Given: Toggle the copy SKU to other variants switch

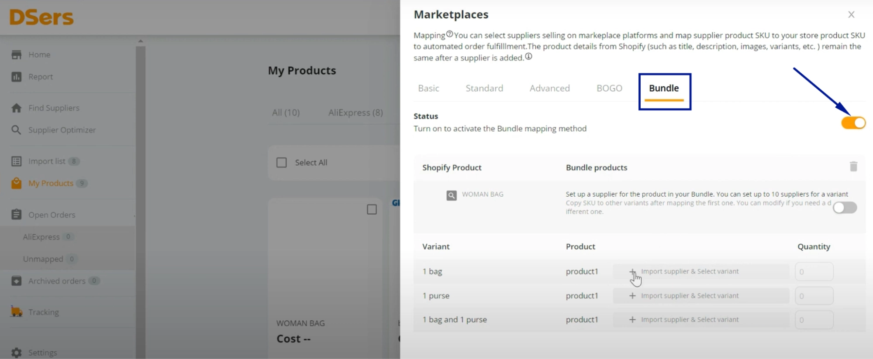Looking at the screenshot, I should click(x=845, y=208).
